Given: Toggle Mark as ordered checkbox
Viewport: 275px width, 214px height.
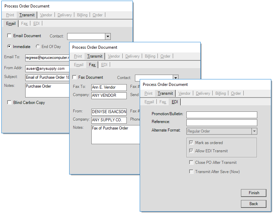Looking at the screenshot, I should [191, 142].
